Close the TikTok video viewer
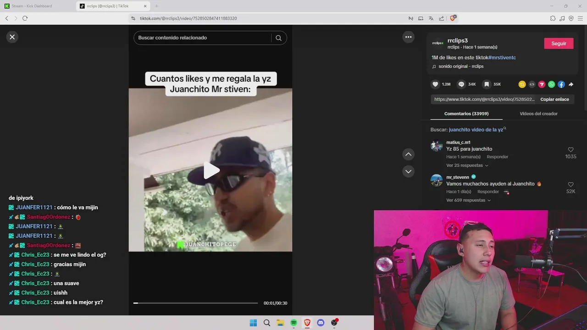587x330 pixels. (12, 37)
